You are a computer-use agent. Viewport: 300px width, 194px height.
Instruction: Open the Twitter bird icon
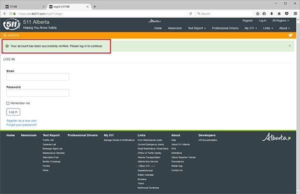coord(290,35)
